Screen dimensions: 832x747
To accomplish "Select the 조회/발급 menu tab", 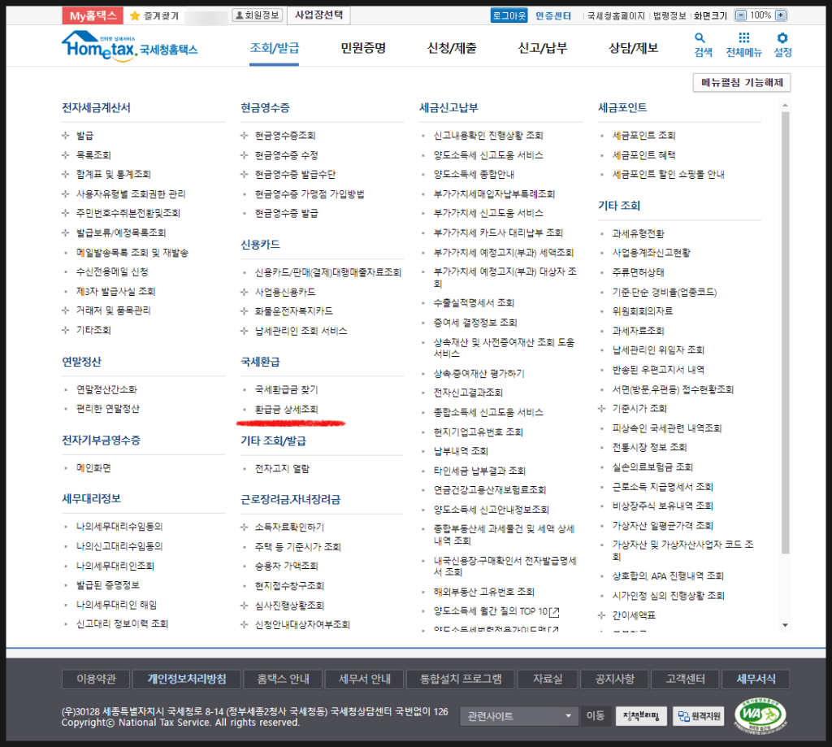I will coord(274,48).
